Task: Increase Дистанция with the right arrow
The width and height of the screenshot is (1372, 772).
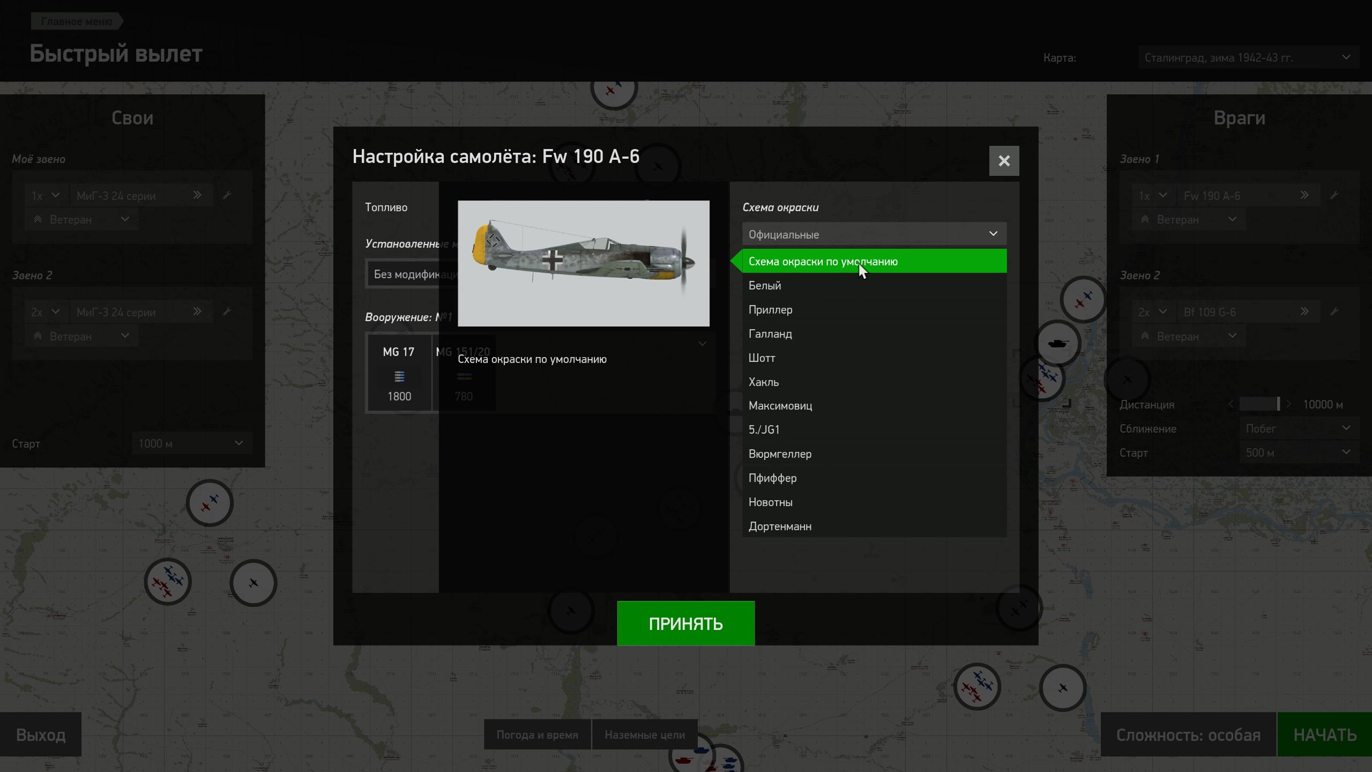Action: (x=1289, y=404)
